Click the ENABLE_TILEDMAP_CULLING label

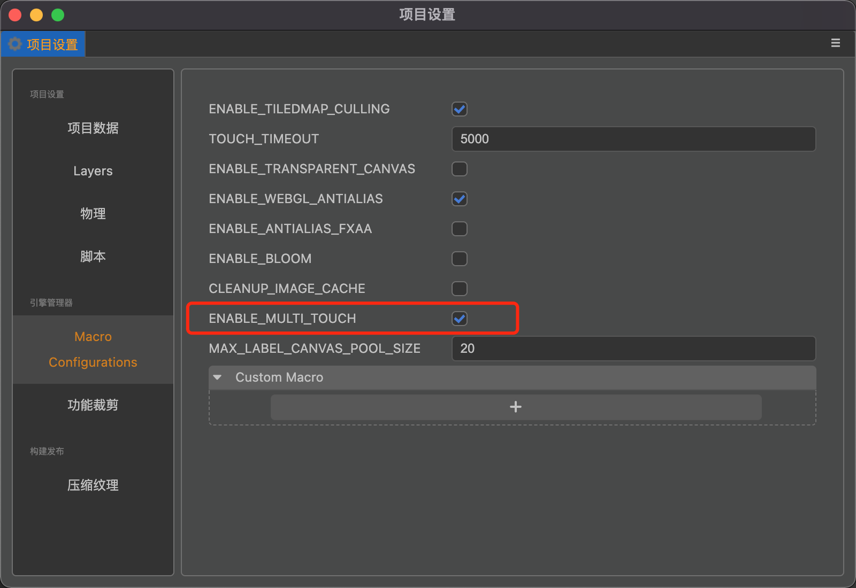pyautogui.click(x=299, y=109)
